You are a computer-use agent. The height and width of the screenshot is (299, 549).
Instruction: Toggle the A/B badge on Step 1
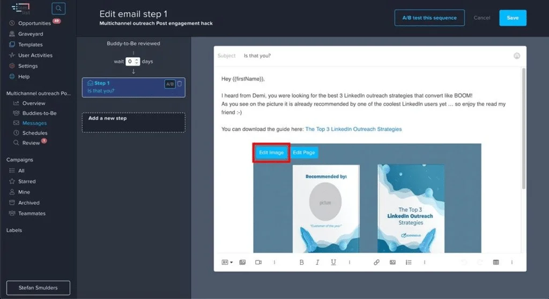pos(169,84)
